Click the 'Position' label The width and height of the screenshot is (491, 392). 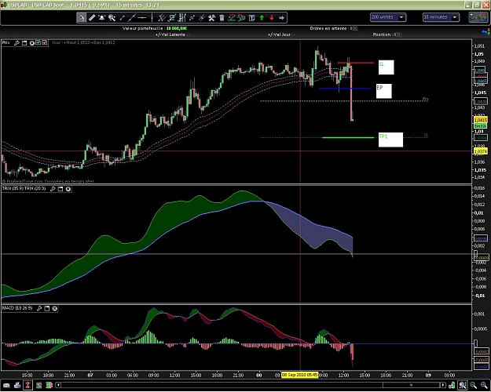pos(383,34)
